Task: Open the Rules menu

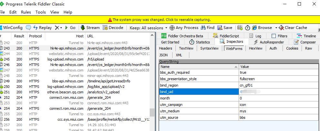Action: [x=26, y=12]
